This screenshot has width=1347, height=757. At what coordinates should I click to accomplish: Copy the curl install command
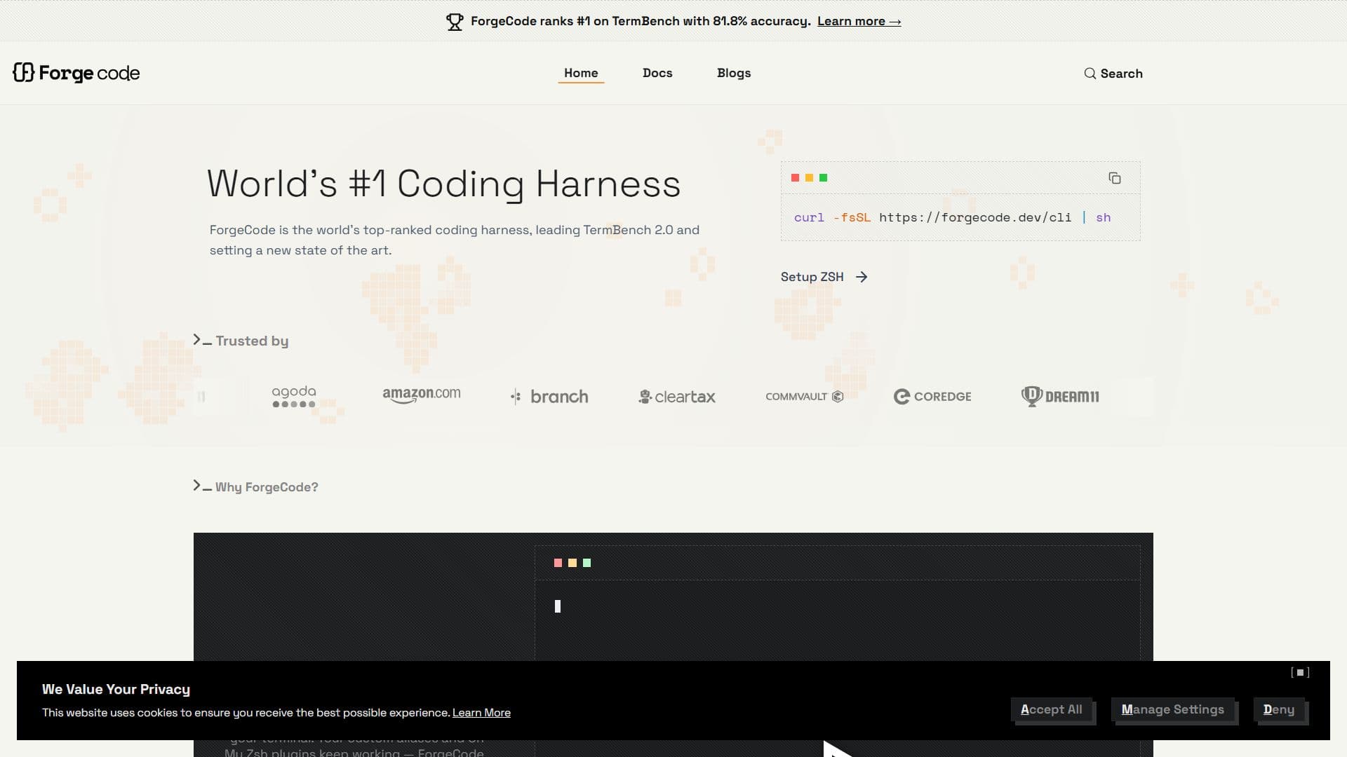[x=1114, y=178]
